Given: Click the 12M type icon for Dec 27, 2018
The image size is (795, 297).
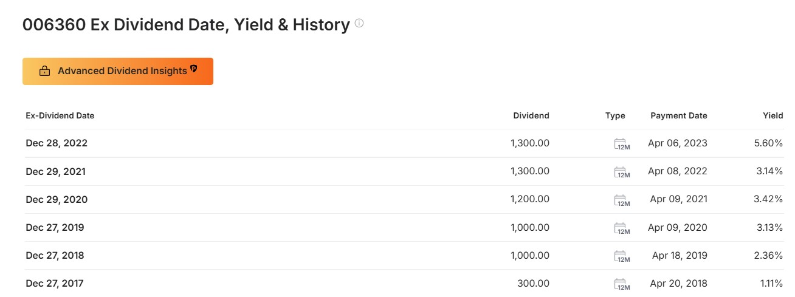Looking at the screenshot, I should pos(622,256).
